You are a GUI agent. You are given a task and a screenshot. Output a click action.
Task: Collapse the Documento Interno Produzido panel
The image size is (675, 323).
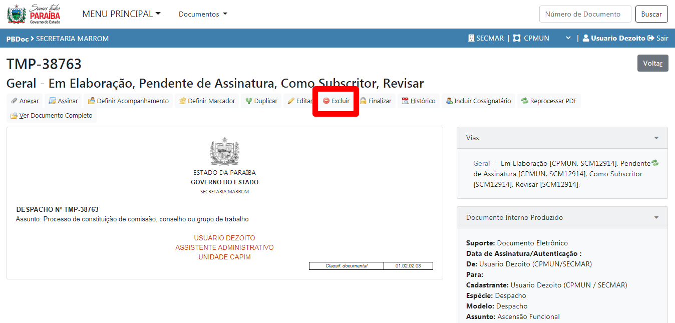(x=656, y=218)
